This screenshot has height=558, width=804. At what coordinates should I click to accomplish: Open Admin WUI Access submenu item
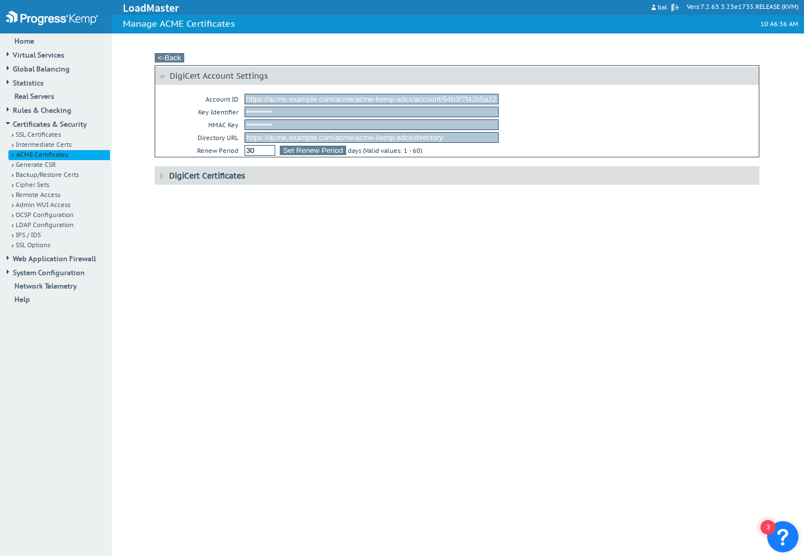coord(43,205)
